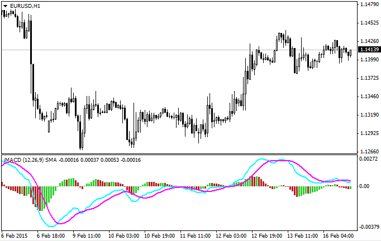Viewport: 381px width, 241px height.
Task: Click the 1.13460 price scale level
Action: coord(368,96)
